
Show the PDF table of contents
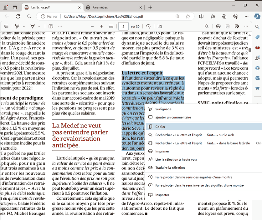(6, 26)
